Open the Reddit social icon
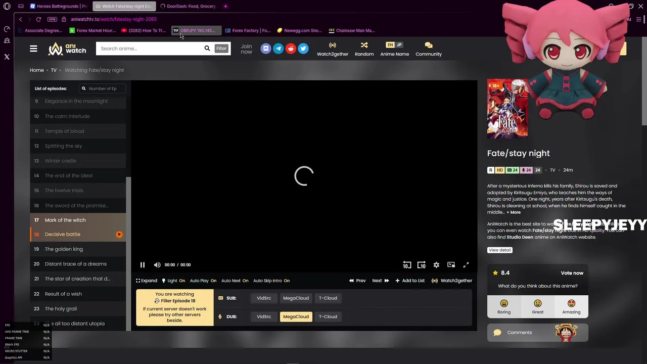The height and width of the screenshot is (364, 647). (x=291, y=49)
